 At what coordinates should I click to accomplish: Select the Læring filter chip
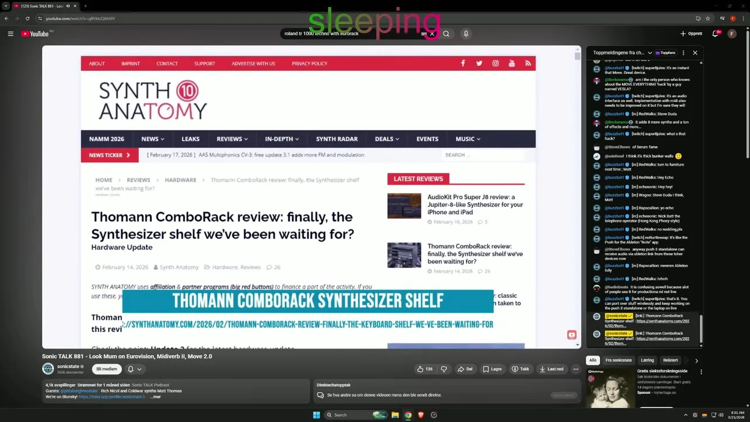tap(647, 360)
